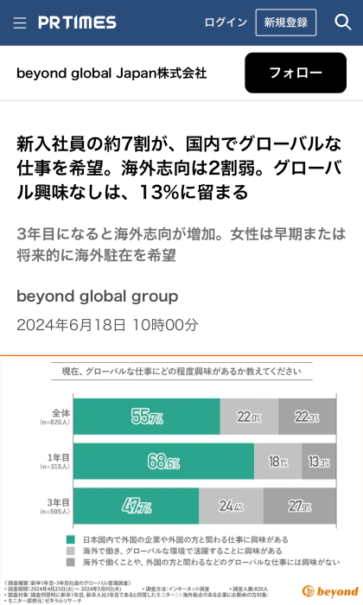This screenshot has width=363, height=605.
Task: Follow company with フォロー button
Action: pos(296,73)
